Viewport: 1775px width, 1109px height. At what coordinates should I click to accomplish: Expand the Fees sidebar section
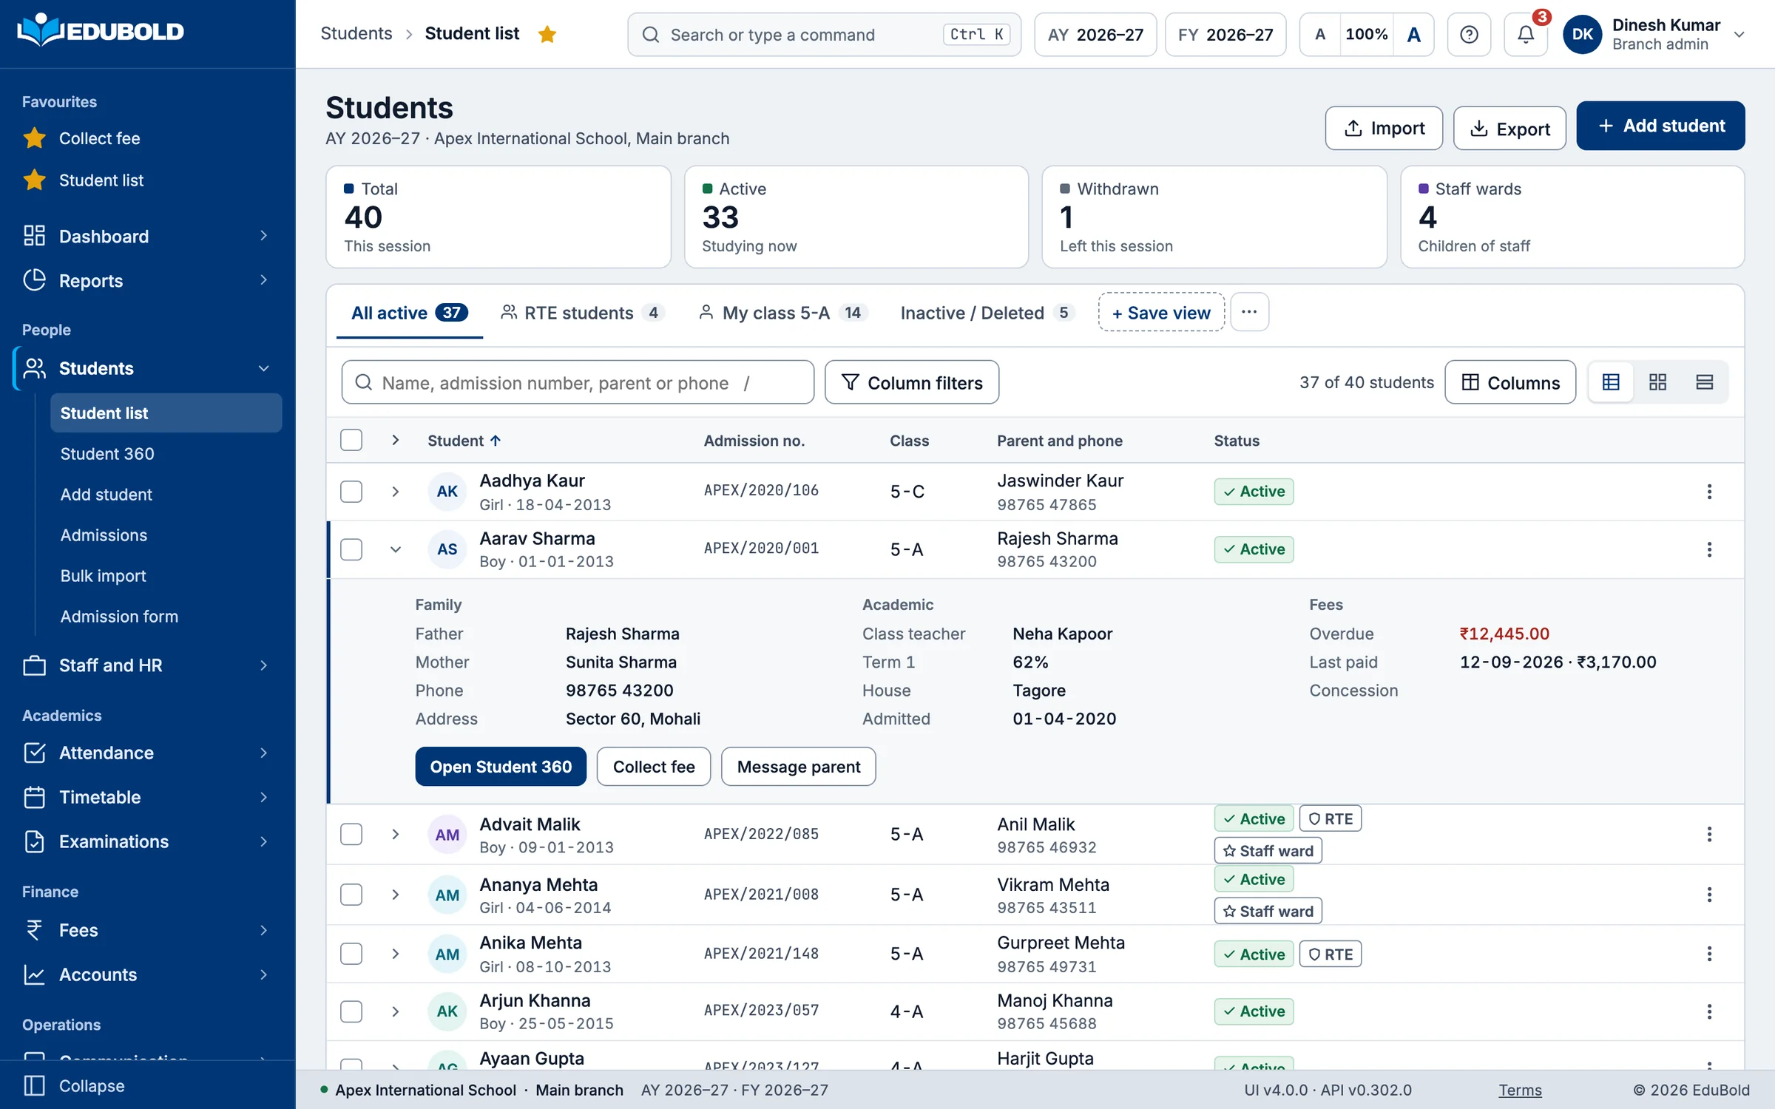tap(148, 930)
